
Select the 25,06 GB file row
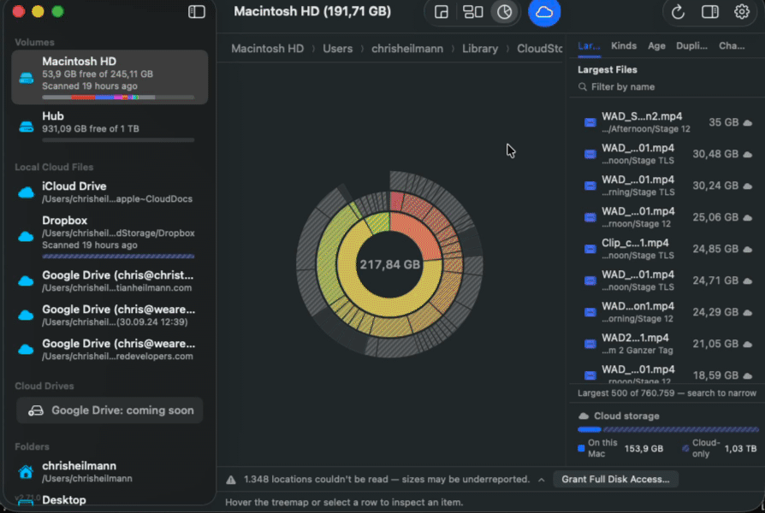pos(667,217)
